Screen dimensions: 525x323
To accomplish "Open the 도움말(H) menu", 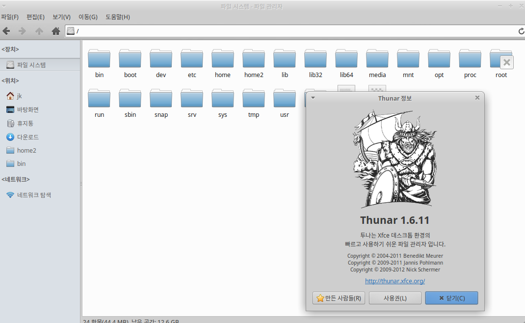I will (x=118, y=17).
